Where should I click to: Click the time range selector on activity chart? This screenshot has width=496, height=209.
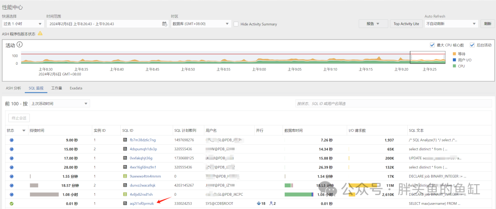[428, 57]
